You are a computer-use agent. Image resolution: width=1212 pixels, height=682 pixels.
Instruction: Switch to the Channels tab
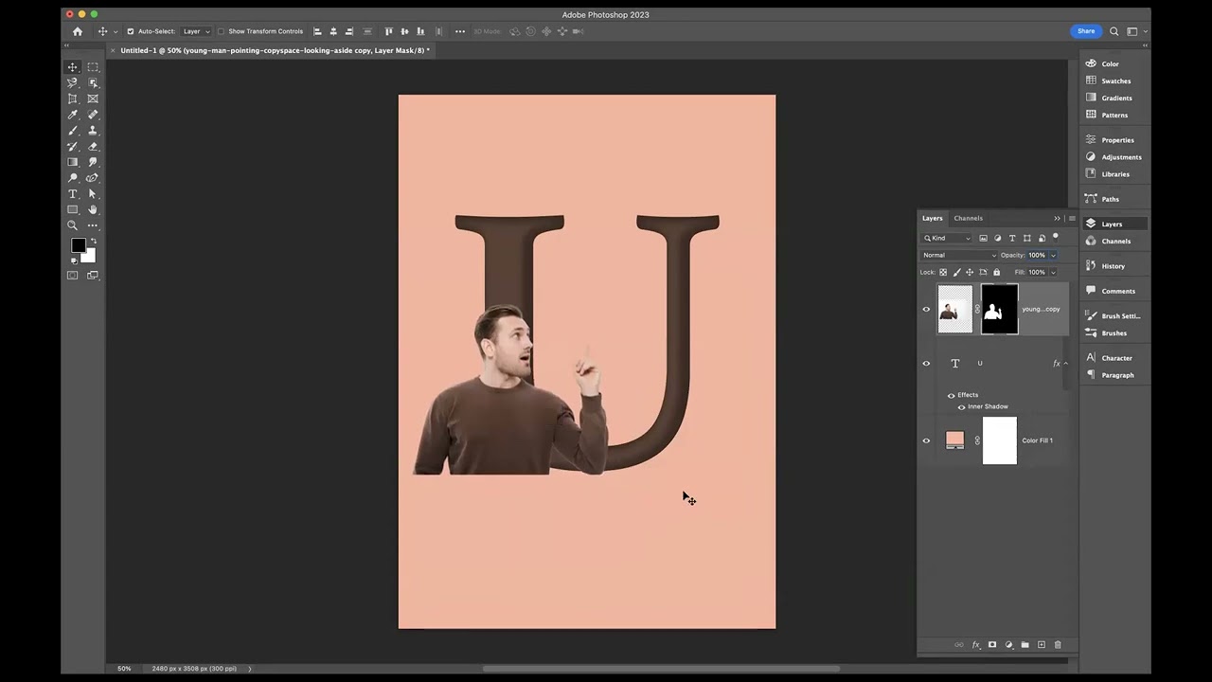[968, 218]
